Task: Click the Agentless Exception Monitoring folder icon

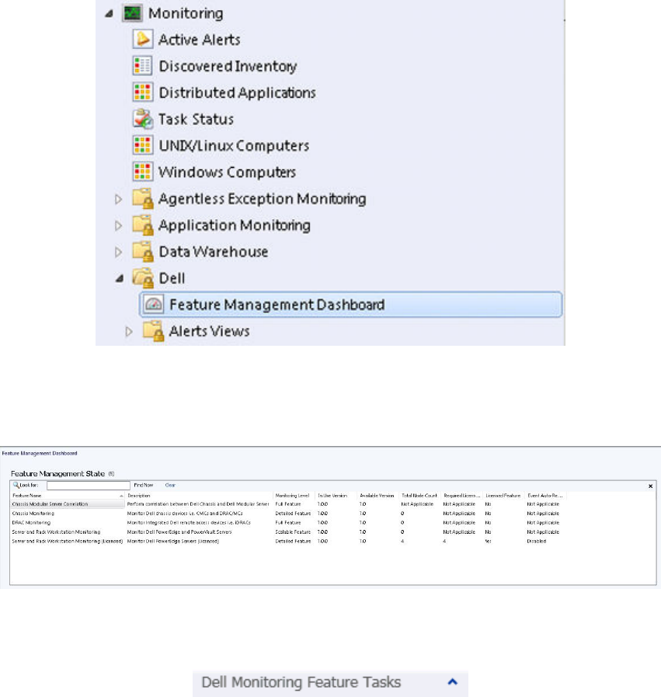Action: [x=143, y=199]
